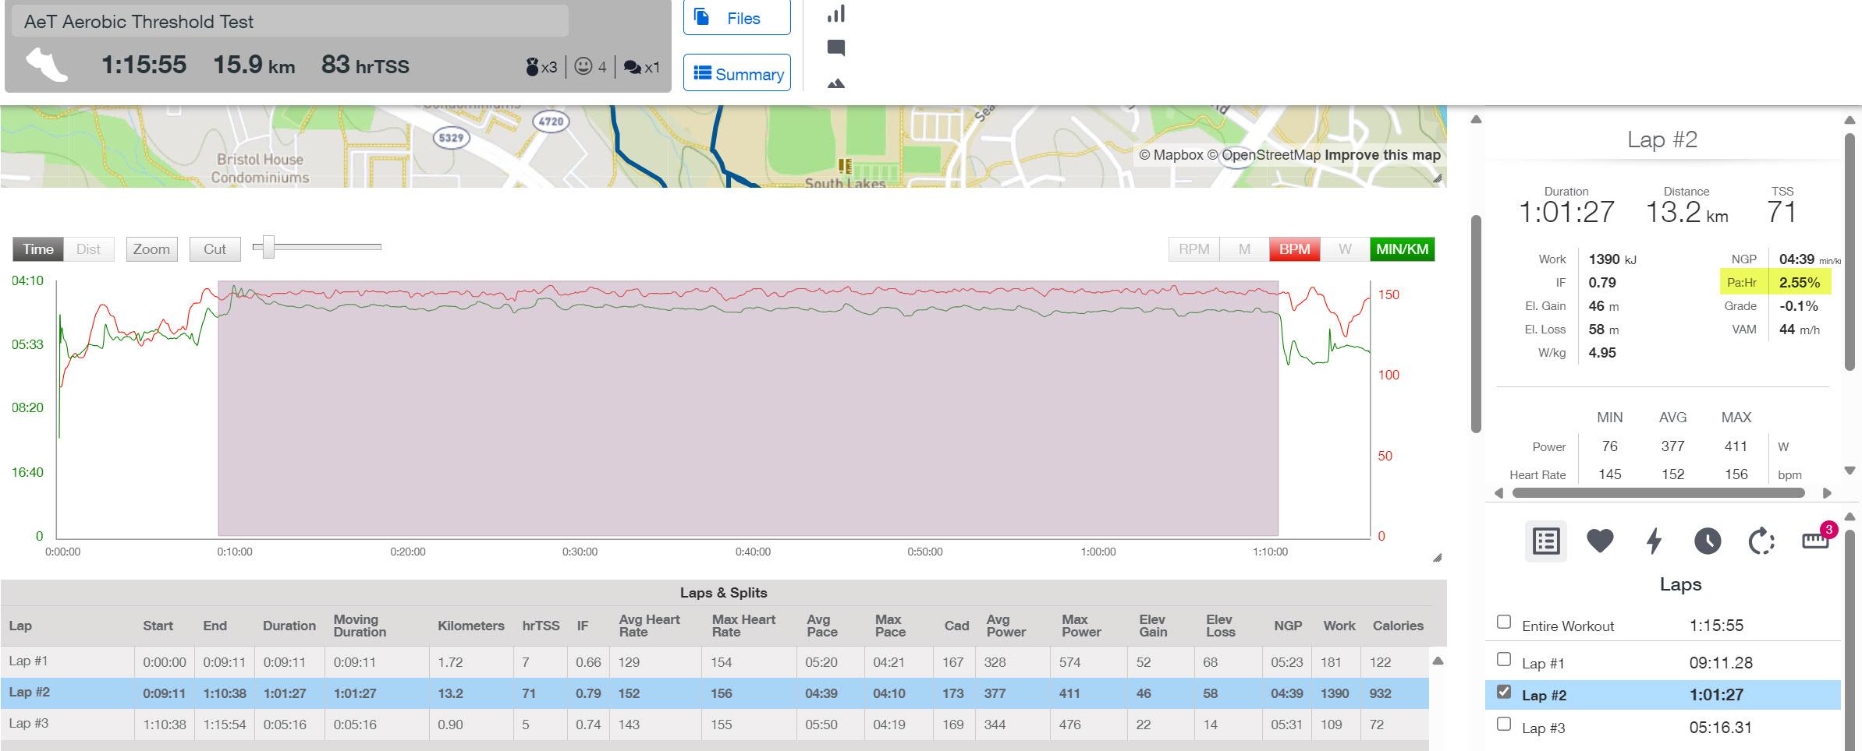This screenshot has width=1862, height=751.
Task: Select the Lap #1 row in table
Action: (x=715, y=662)
